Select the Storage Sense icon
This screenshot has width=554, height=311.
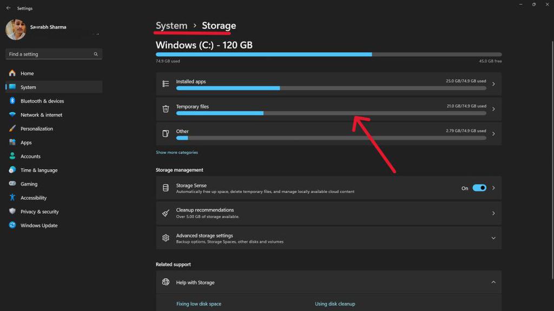point(165,187)
